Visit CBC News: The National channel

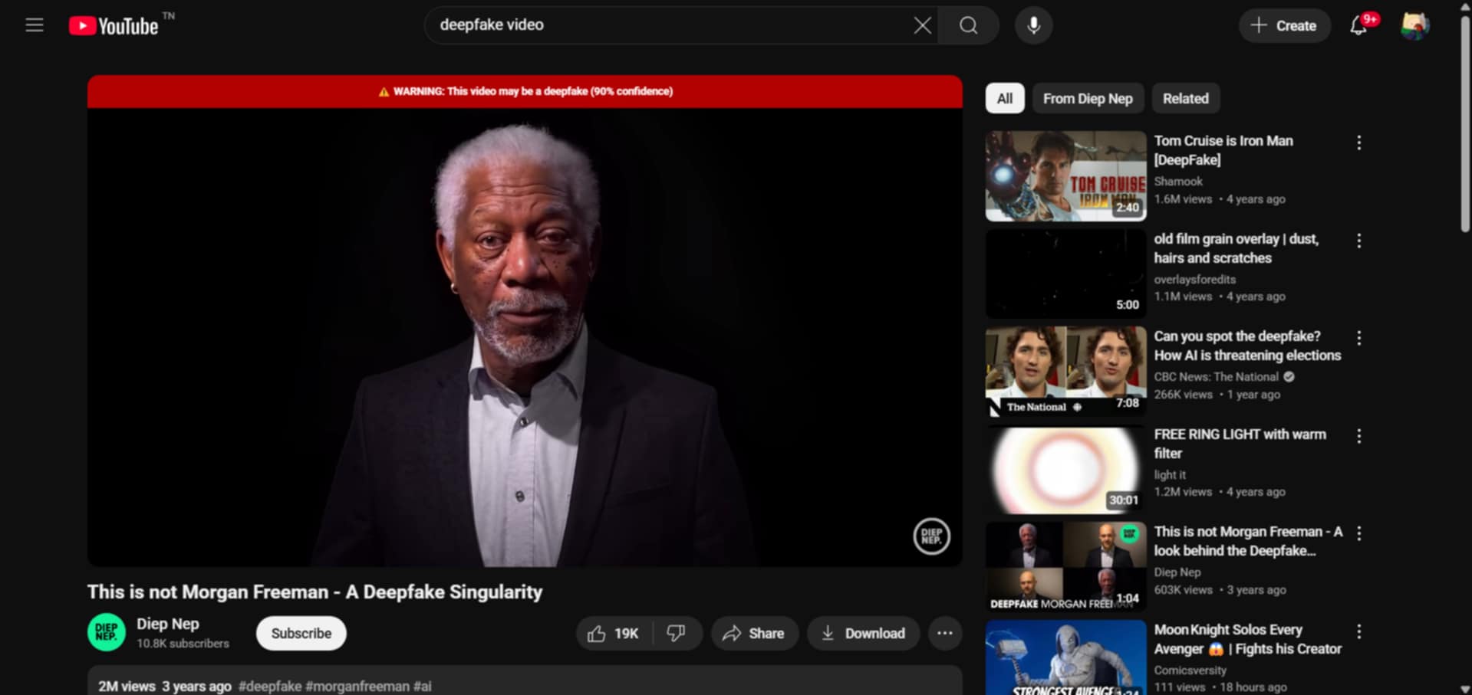point(1216,377)
